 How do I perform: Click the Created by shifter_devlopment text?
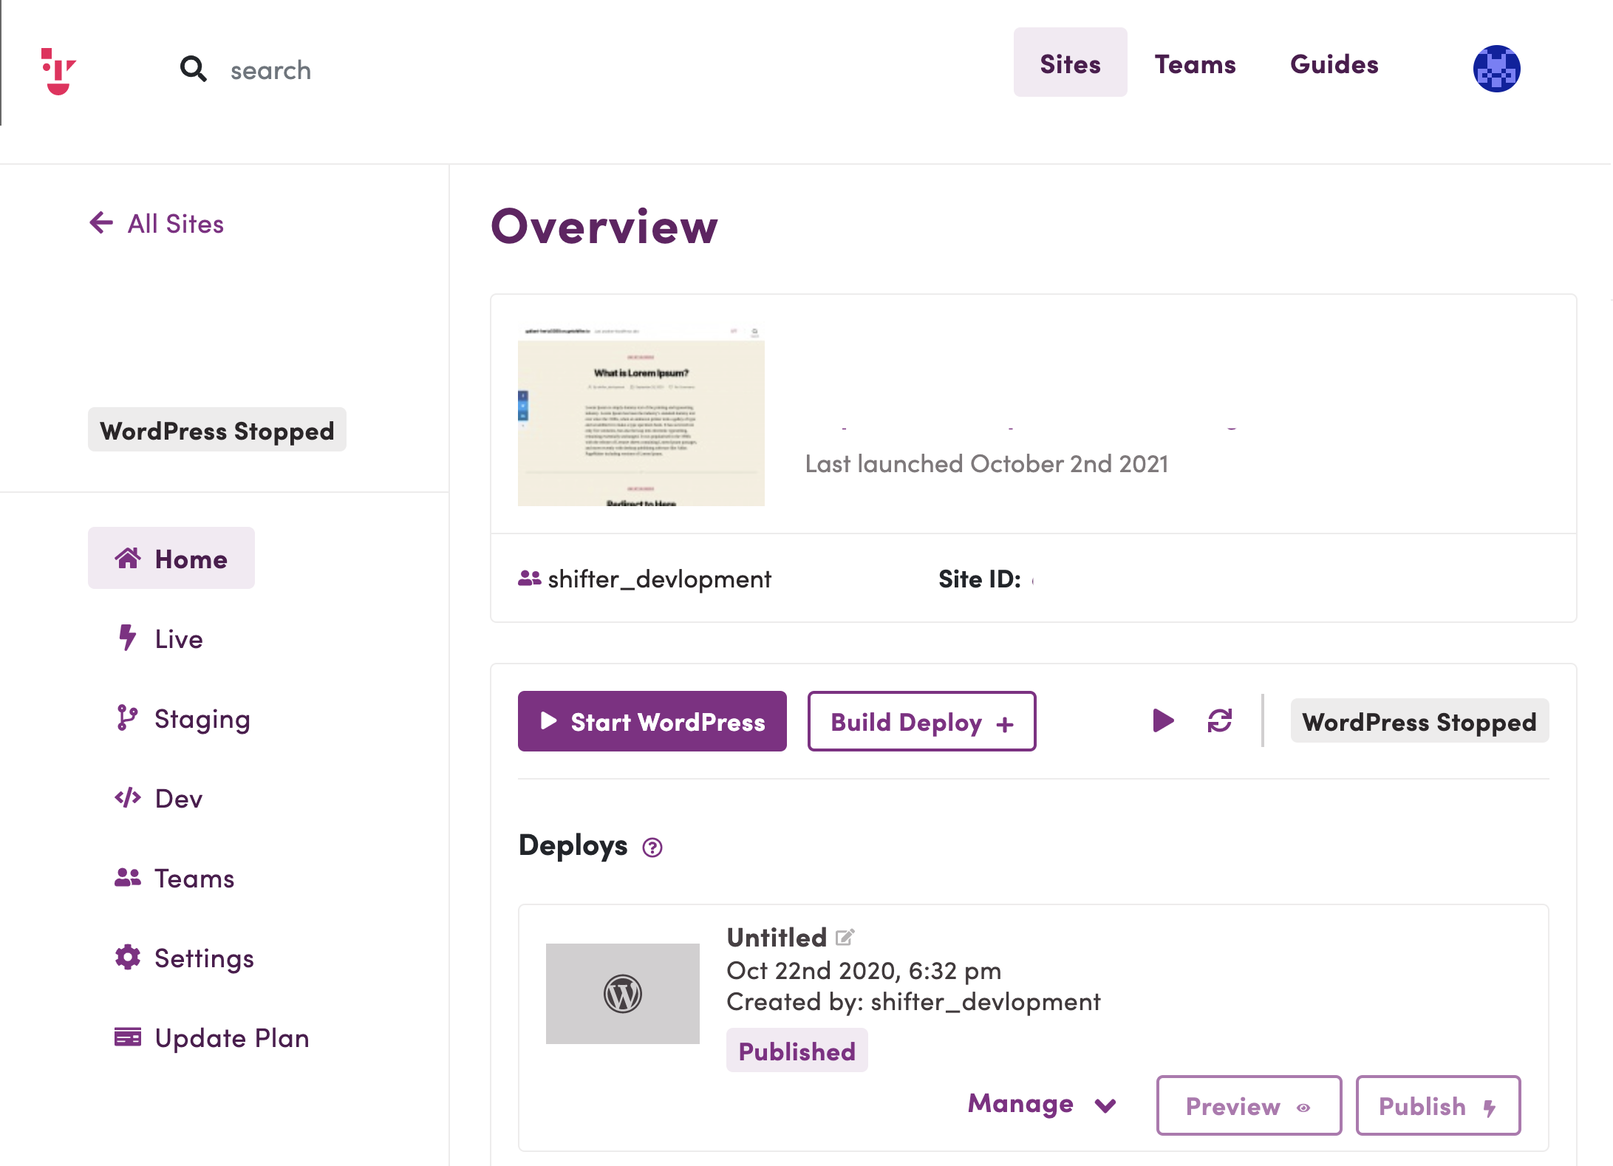913,1002
